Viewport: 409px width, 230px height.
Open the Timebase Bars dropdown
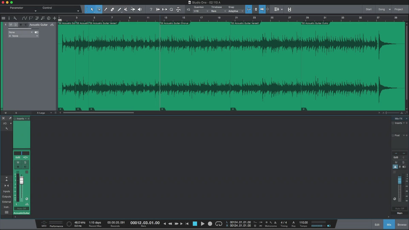tap(218, 11)
